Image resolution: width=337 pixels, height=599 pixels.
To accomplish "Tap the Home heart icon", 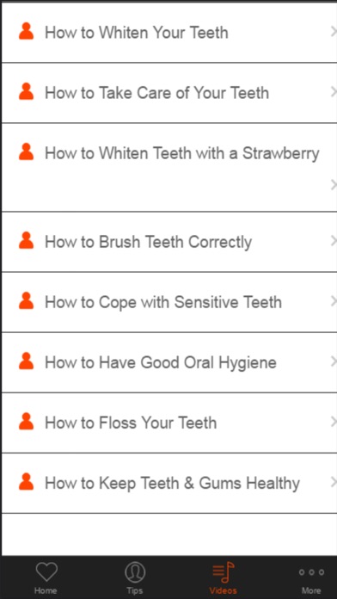I will click(46, 572).
